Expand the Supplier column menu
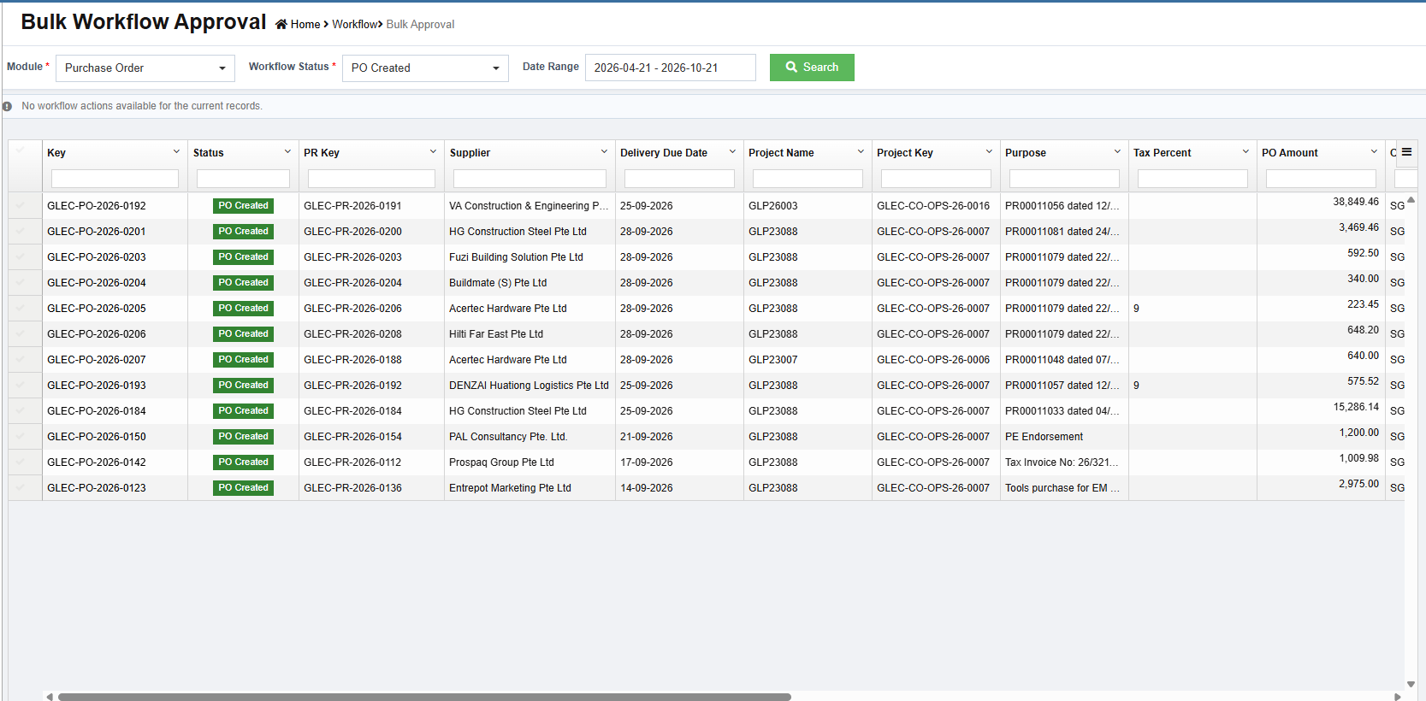This screenshot has height=701, width=1426. (x=604, y=152)
